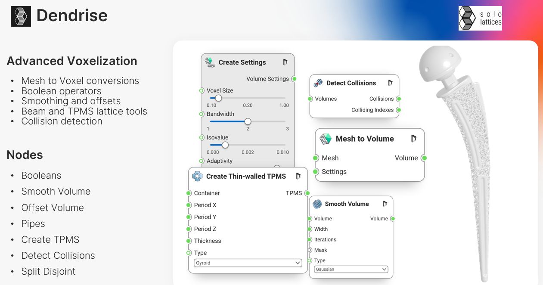This screenshot has width=543, height=285.
Task: Click the flag icon on Mesh to Volume node
Action: pyautogui.click(x=414, y=139)
